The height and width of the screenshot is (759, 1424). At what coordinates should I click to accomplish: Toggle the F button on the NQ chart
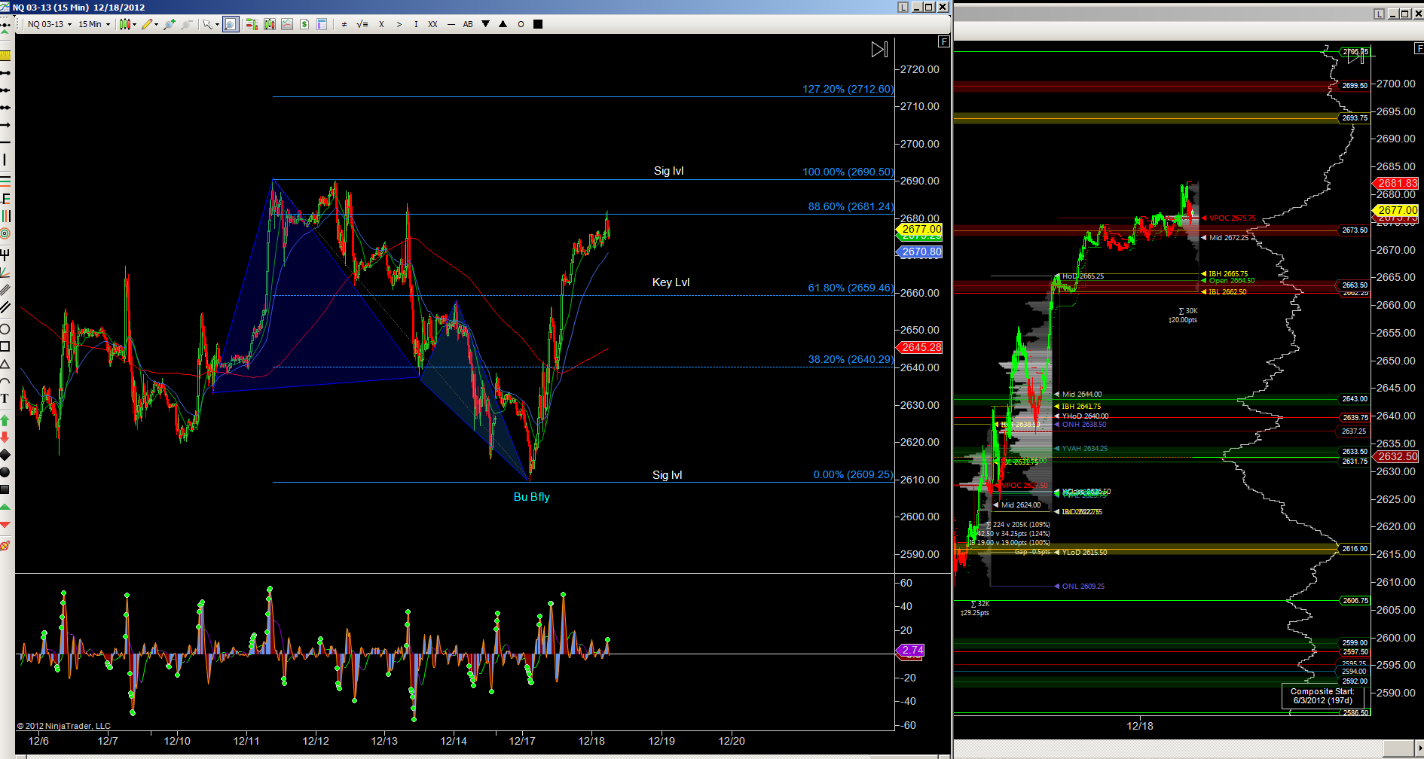tap(943, 41)
